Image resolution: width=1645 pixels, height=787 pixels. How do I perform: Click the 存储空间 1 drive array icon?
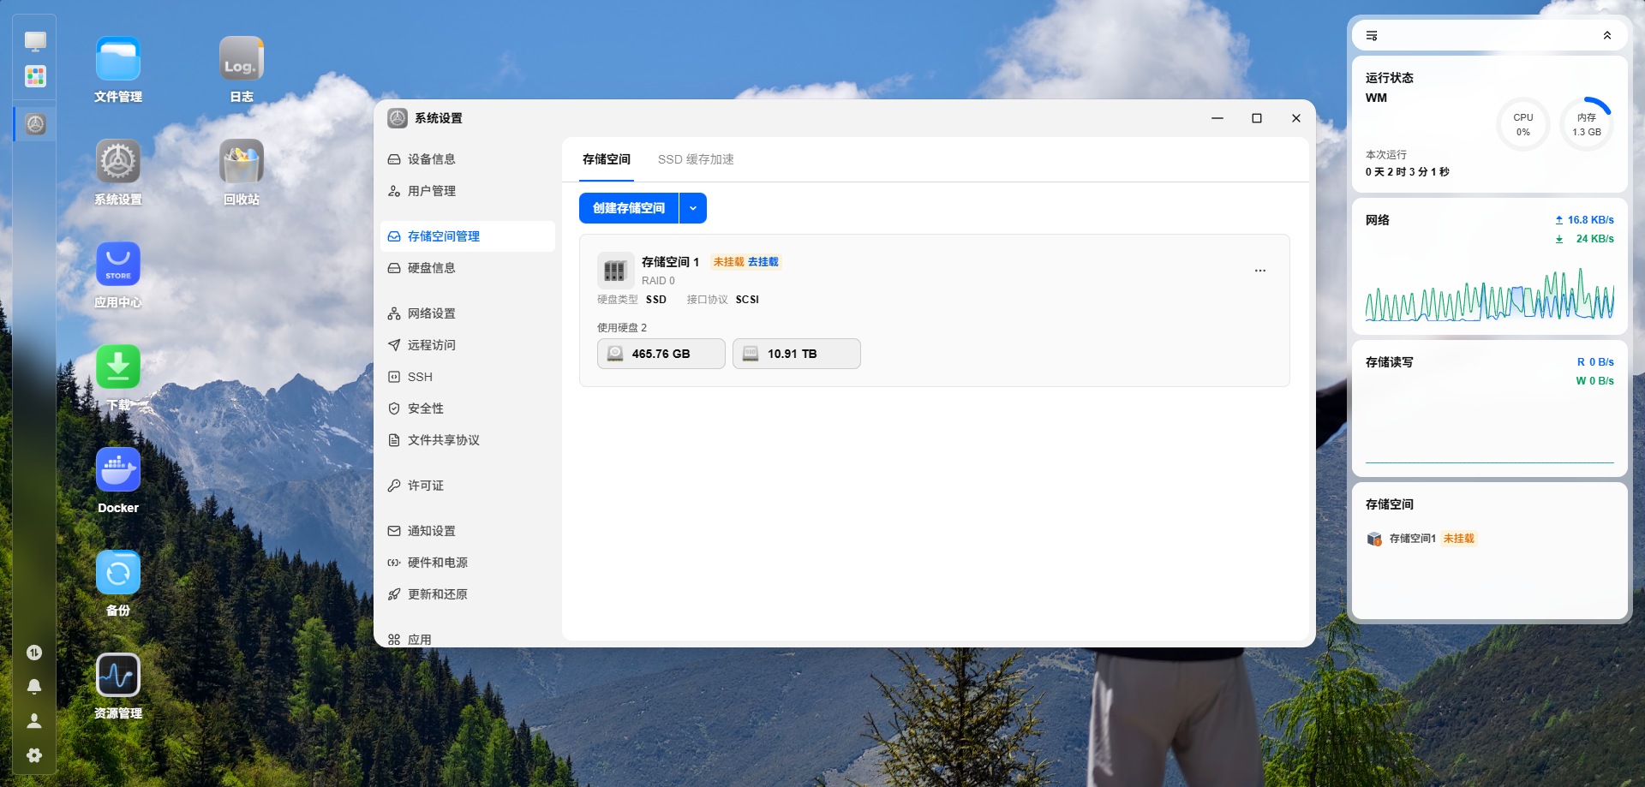[615, 271]
